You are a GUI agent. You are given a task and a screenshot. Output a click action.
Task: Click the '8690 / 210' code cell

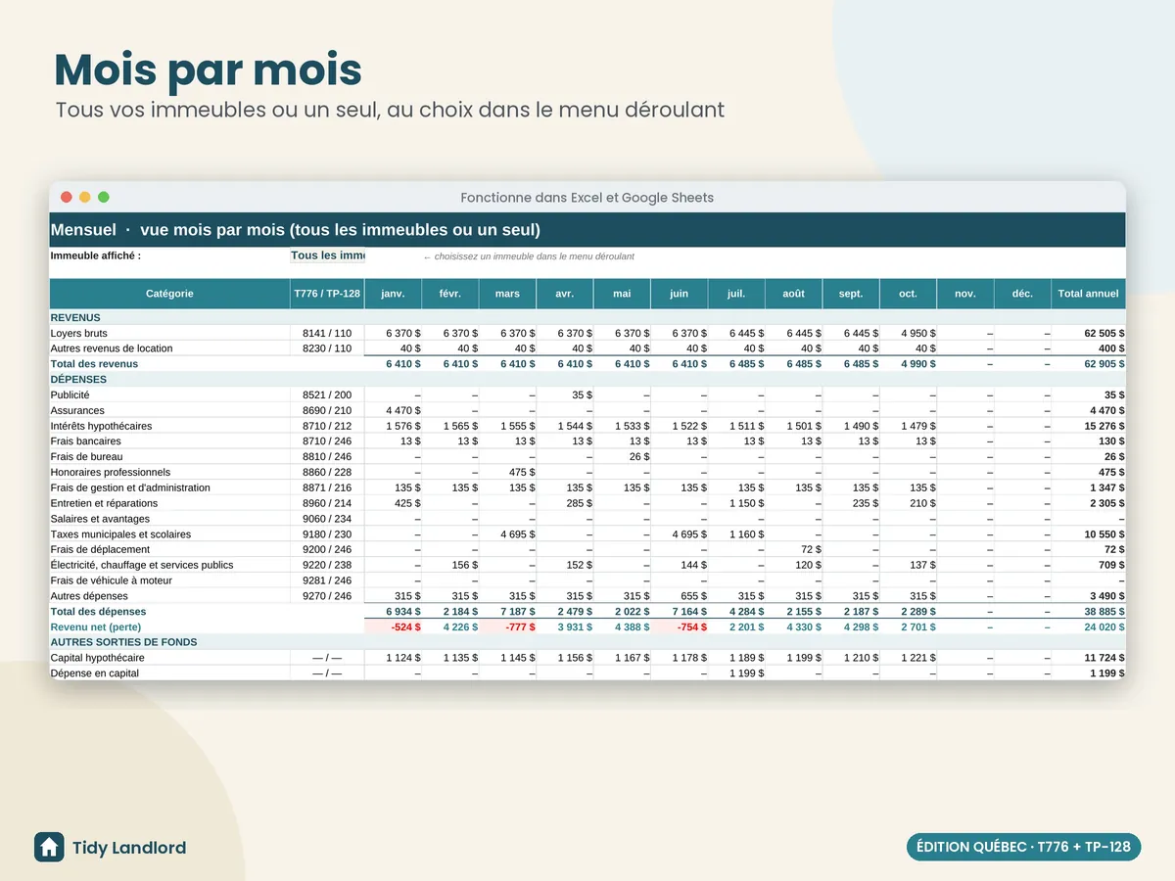click(x=327, y=410)
